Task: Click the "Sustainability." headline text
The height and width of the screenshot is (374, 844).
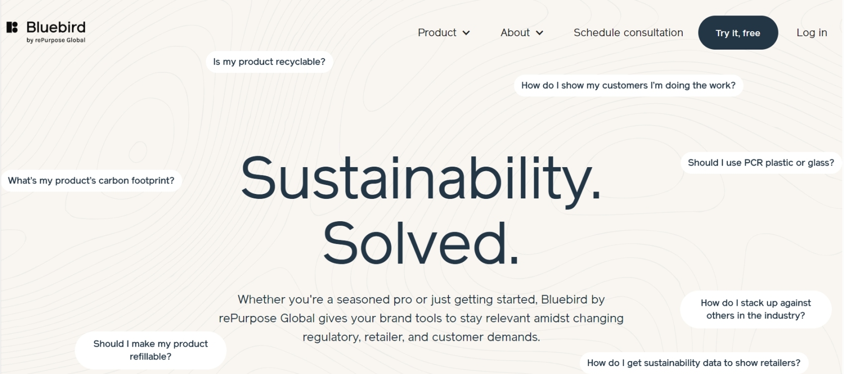Action: 421,179
